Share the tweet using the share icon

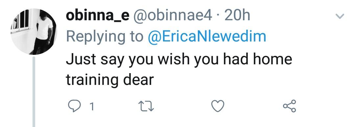tap(290, 106)
